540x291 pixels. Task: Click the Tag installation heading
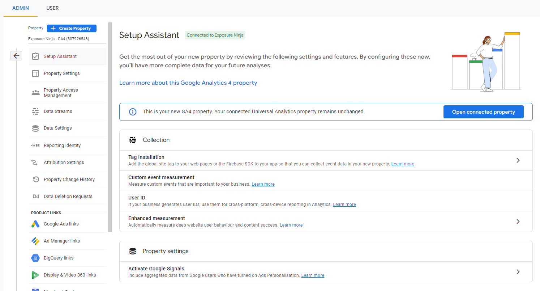pyautogui.click(x=146, y=157)
